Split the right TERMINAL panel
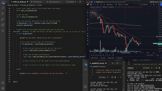 click(156, 68)
